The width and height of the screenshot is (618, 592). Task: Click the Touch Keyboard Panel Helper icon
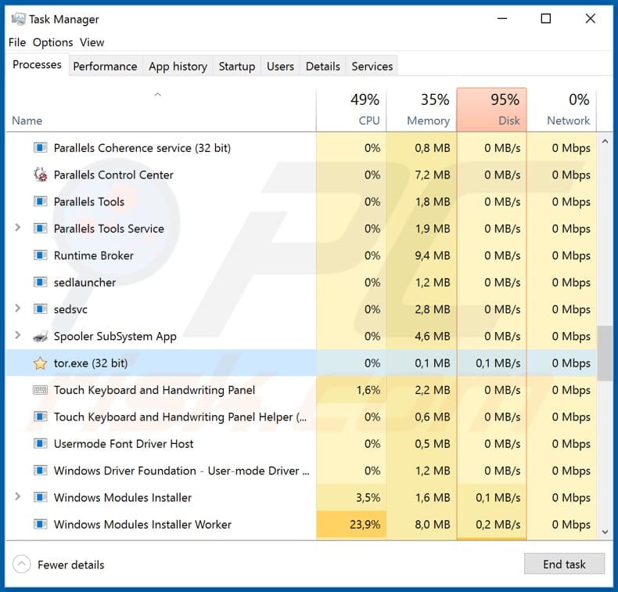click(x=40, y=417)
